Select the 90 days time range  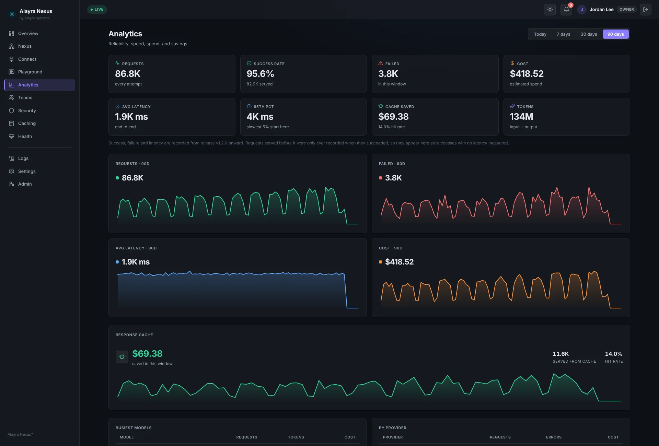tap(616, 34)
